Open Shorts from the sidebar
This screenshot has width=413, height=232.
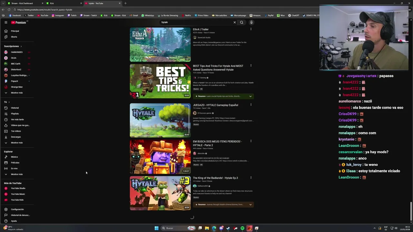[x=14, y=37]
